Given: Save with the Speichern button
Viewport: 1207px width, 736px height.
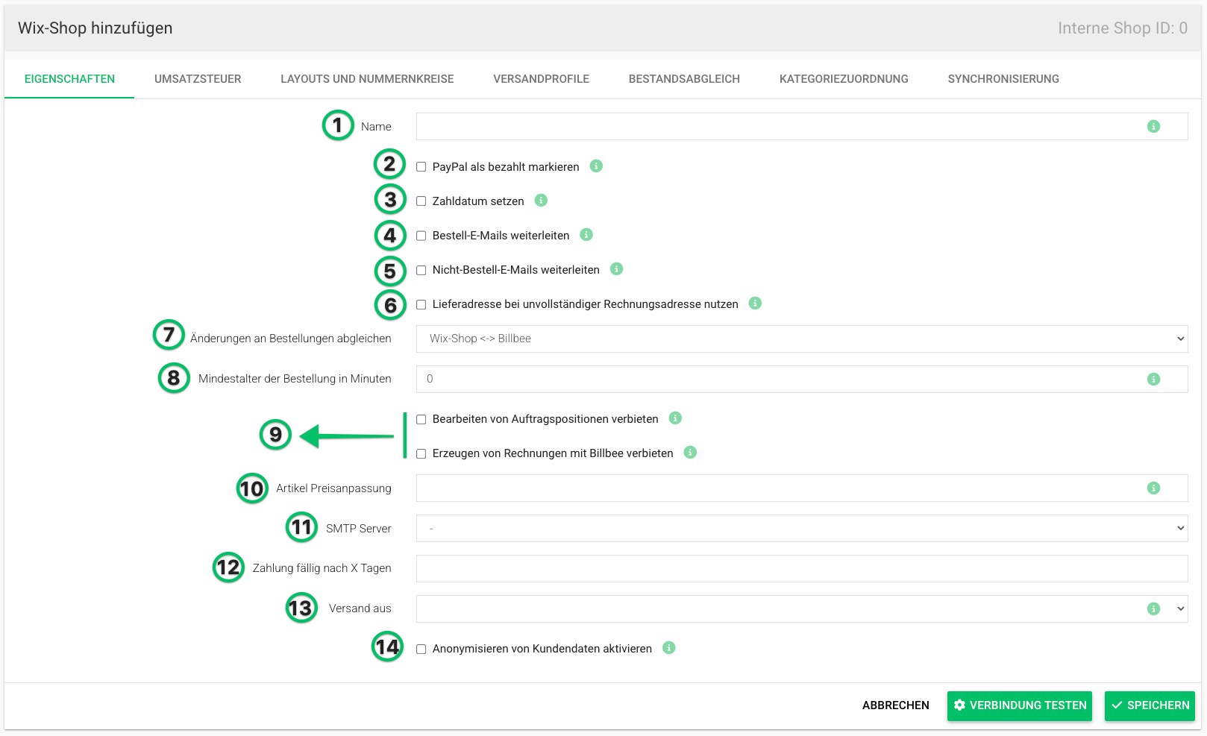Looking at the screenshot, I should click(x=1150, y=705).
